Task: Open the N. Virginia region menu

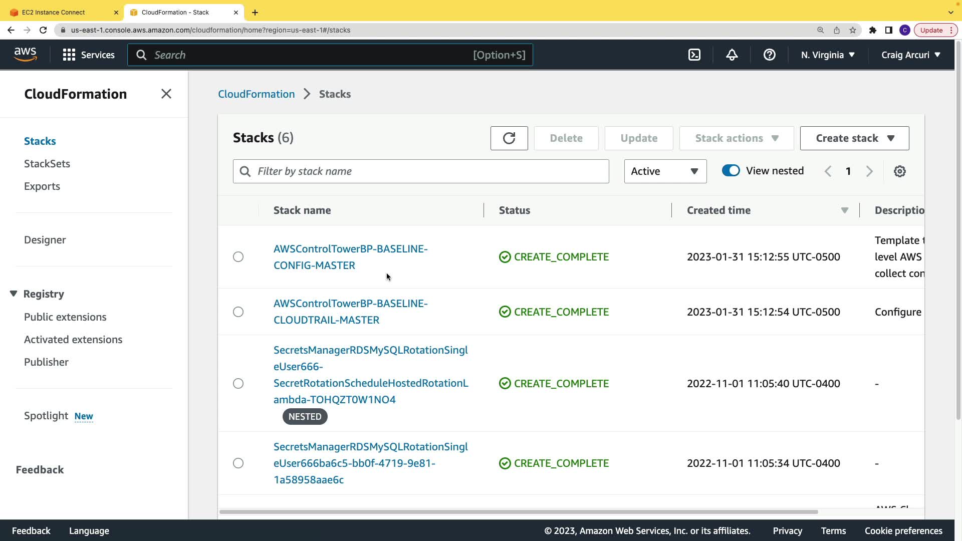Action: pos(828,55)
